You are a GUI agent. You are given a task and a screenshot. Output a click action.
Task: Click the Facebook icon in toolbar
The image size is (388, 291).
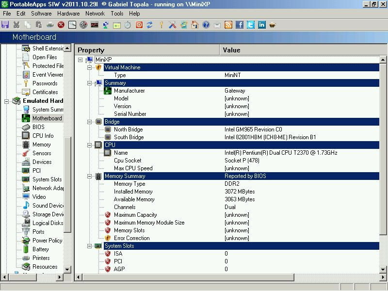240,25
